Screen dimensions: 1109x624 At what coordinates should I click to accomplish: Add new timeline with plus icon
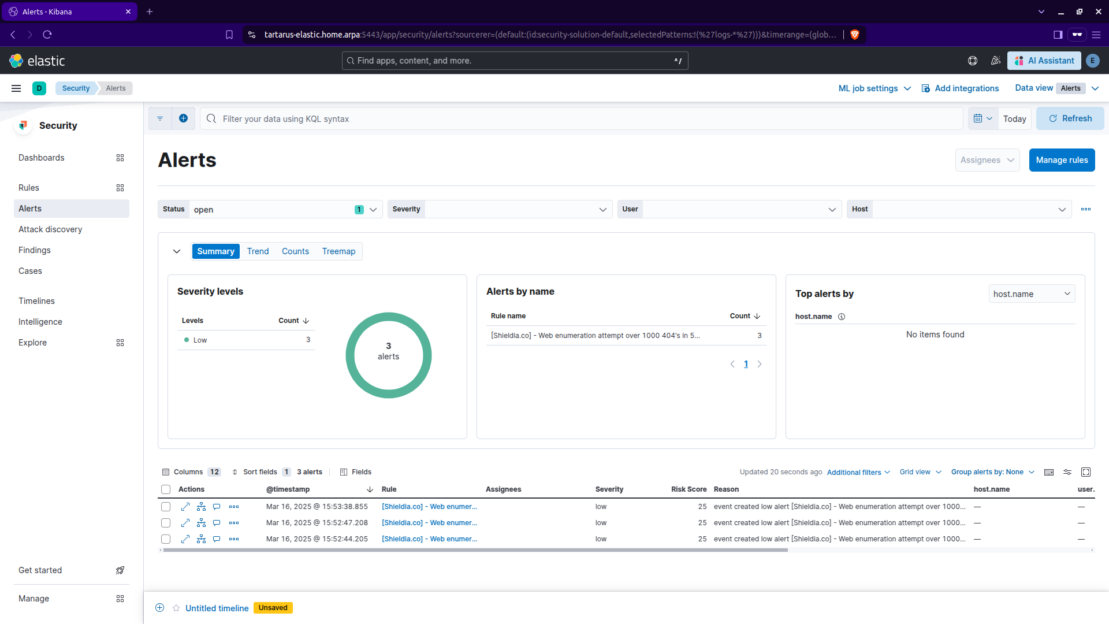(x=160, y=608)
